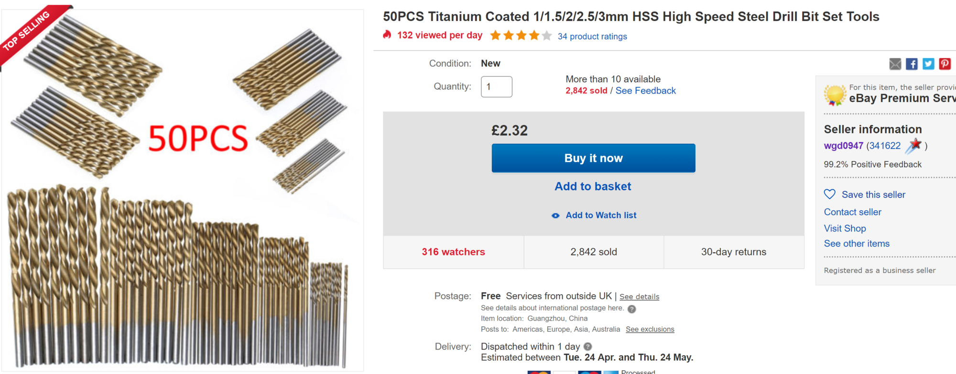Viewport: 956px width, 374px height.
Task: Share listing on Twitter
Action: (x=928, y=64)
